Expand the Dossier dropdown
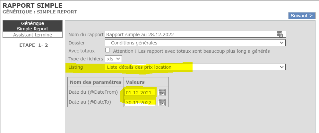The height and width of the screenshot is (133, 319). coord(195,43)
